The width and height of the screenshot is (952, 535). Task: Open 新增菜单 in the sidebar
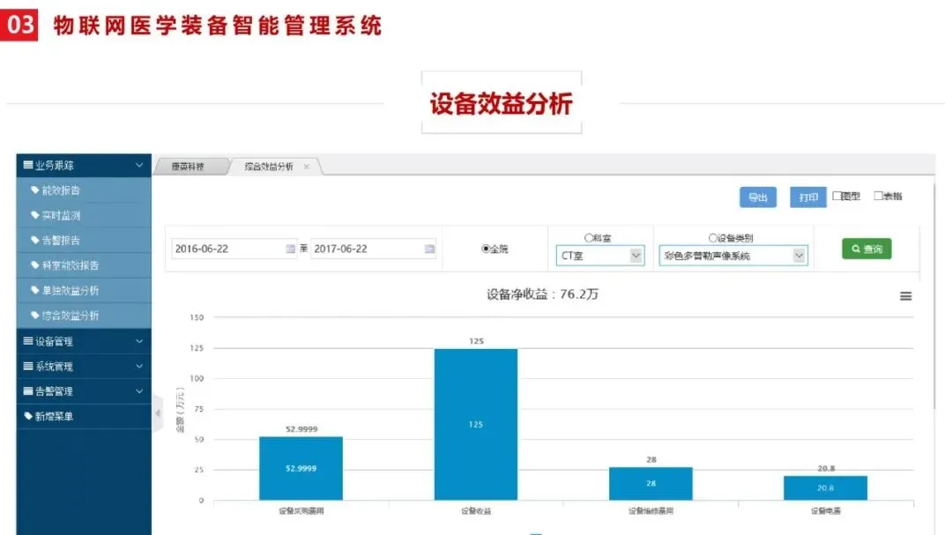coord(84,416)
